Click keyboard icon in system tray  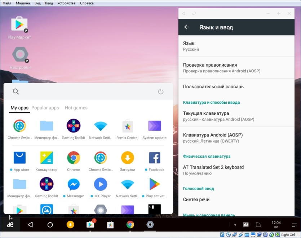pyautogui.click(x=246, y=225)
